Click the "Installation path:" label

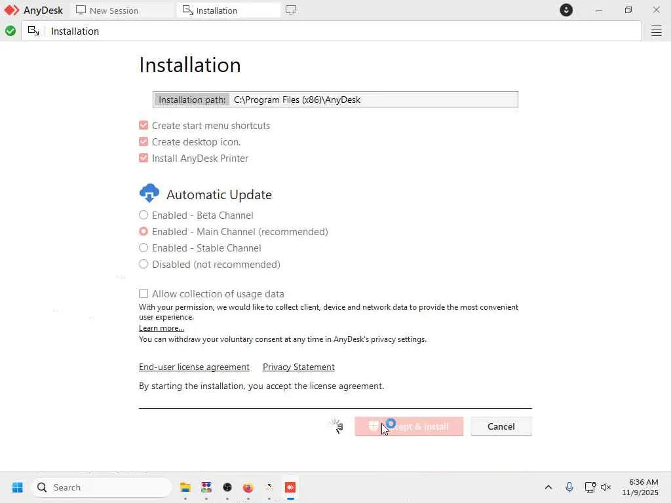click(x=192, y=100)
